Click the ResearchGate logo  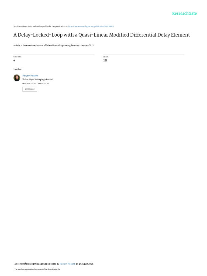coord(184,13)
